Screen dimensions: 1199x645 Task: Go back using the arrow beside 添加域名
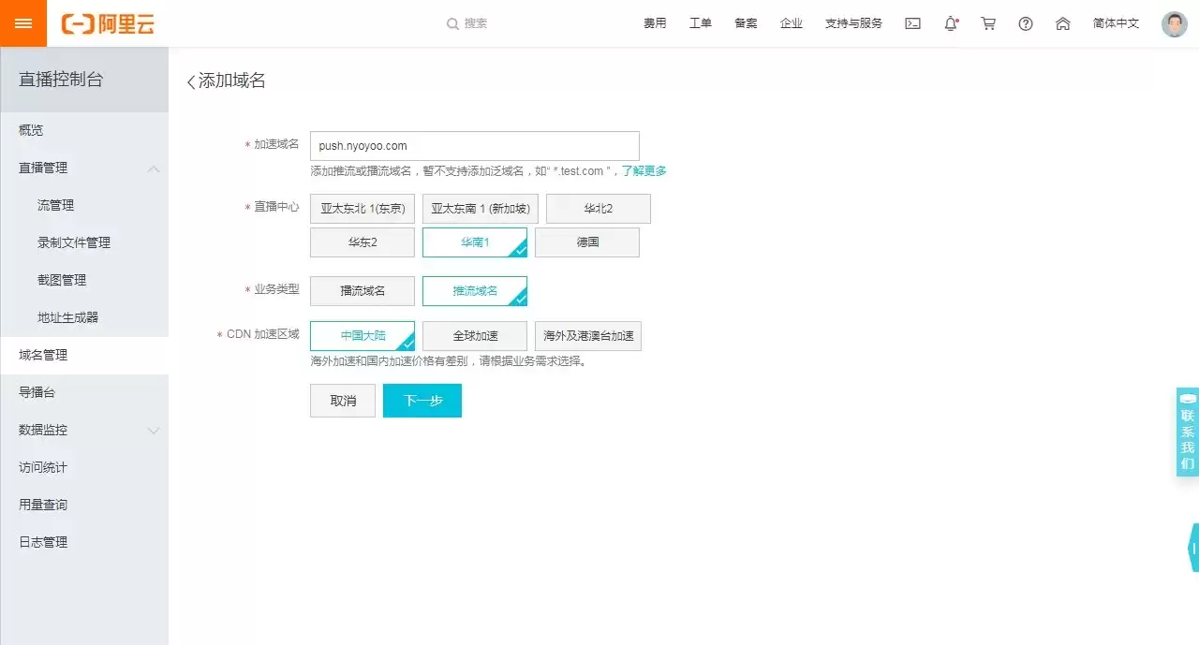tap(191, 81)
